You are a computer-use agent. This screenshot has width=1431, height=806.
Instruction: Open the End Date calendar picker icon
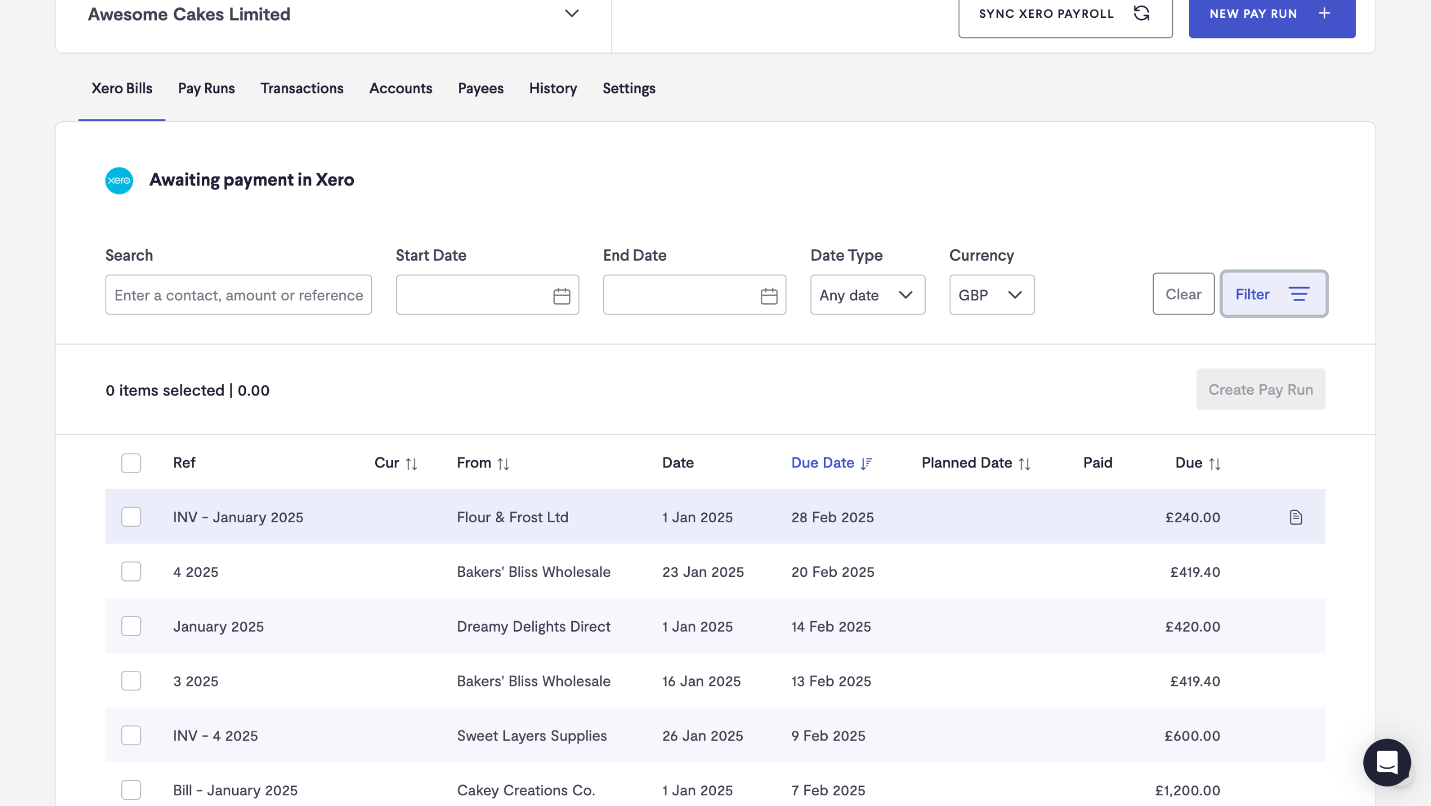pos(769,295)
